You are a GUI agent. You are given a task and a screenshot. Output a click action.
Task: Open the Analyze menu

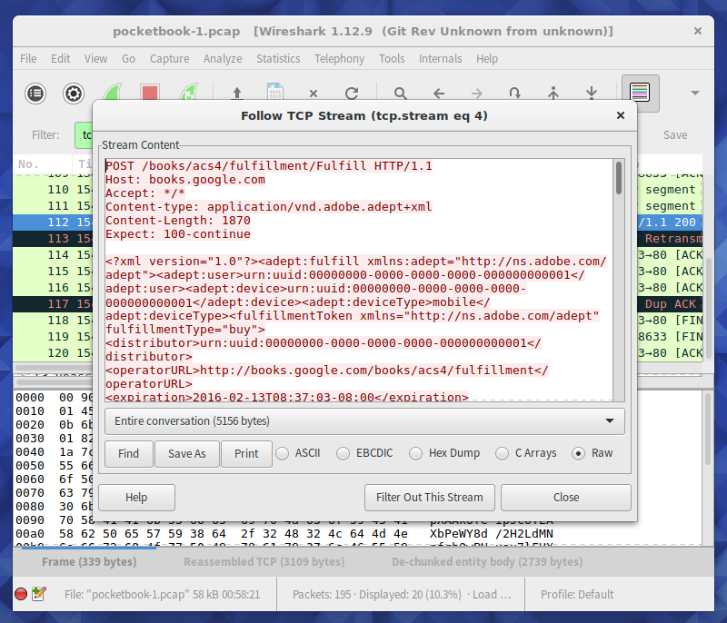click(223, 59)
